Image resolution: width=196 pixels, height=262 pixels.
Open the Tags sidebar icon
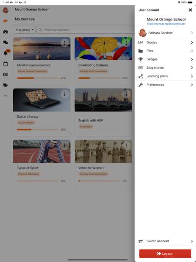click(x=6, y=85)
